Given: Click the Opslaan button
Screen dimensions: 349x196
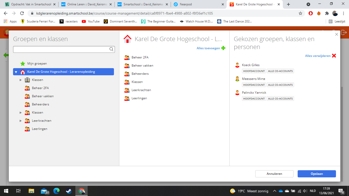Looking at the screenshot, I should pos(317,174).
